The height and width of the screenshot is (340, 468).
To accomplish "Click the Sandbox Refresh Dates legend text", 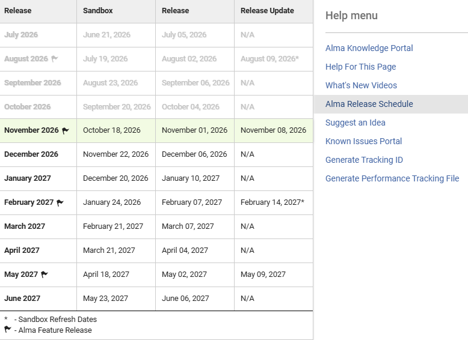I will pos(58,320).
